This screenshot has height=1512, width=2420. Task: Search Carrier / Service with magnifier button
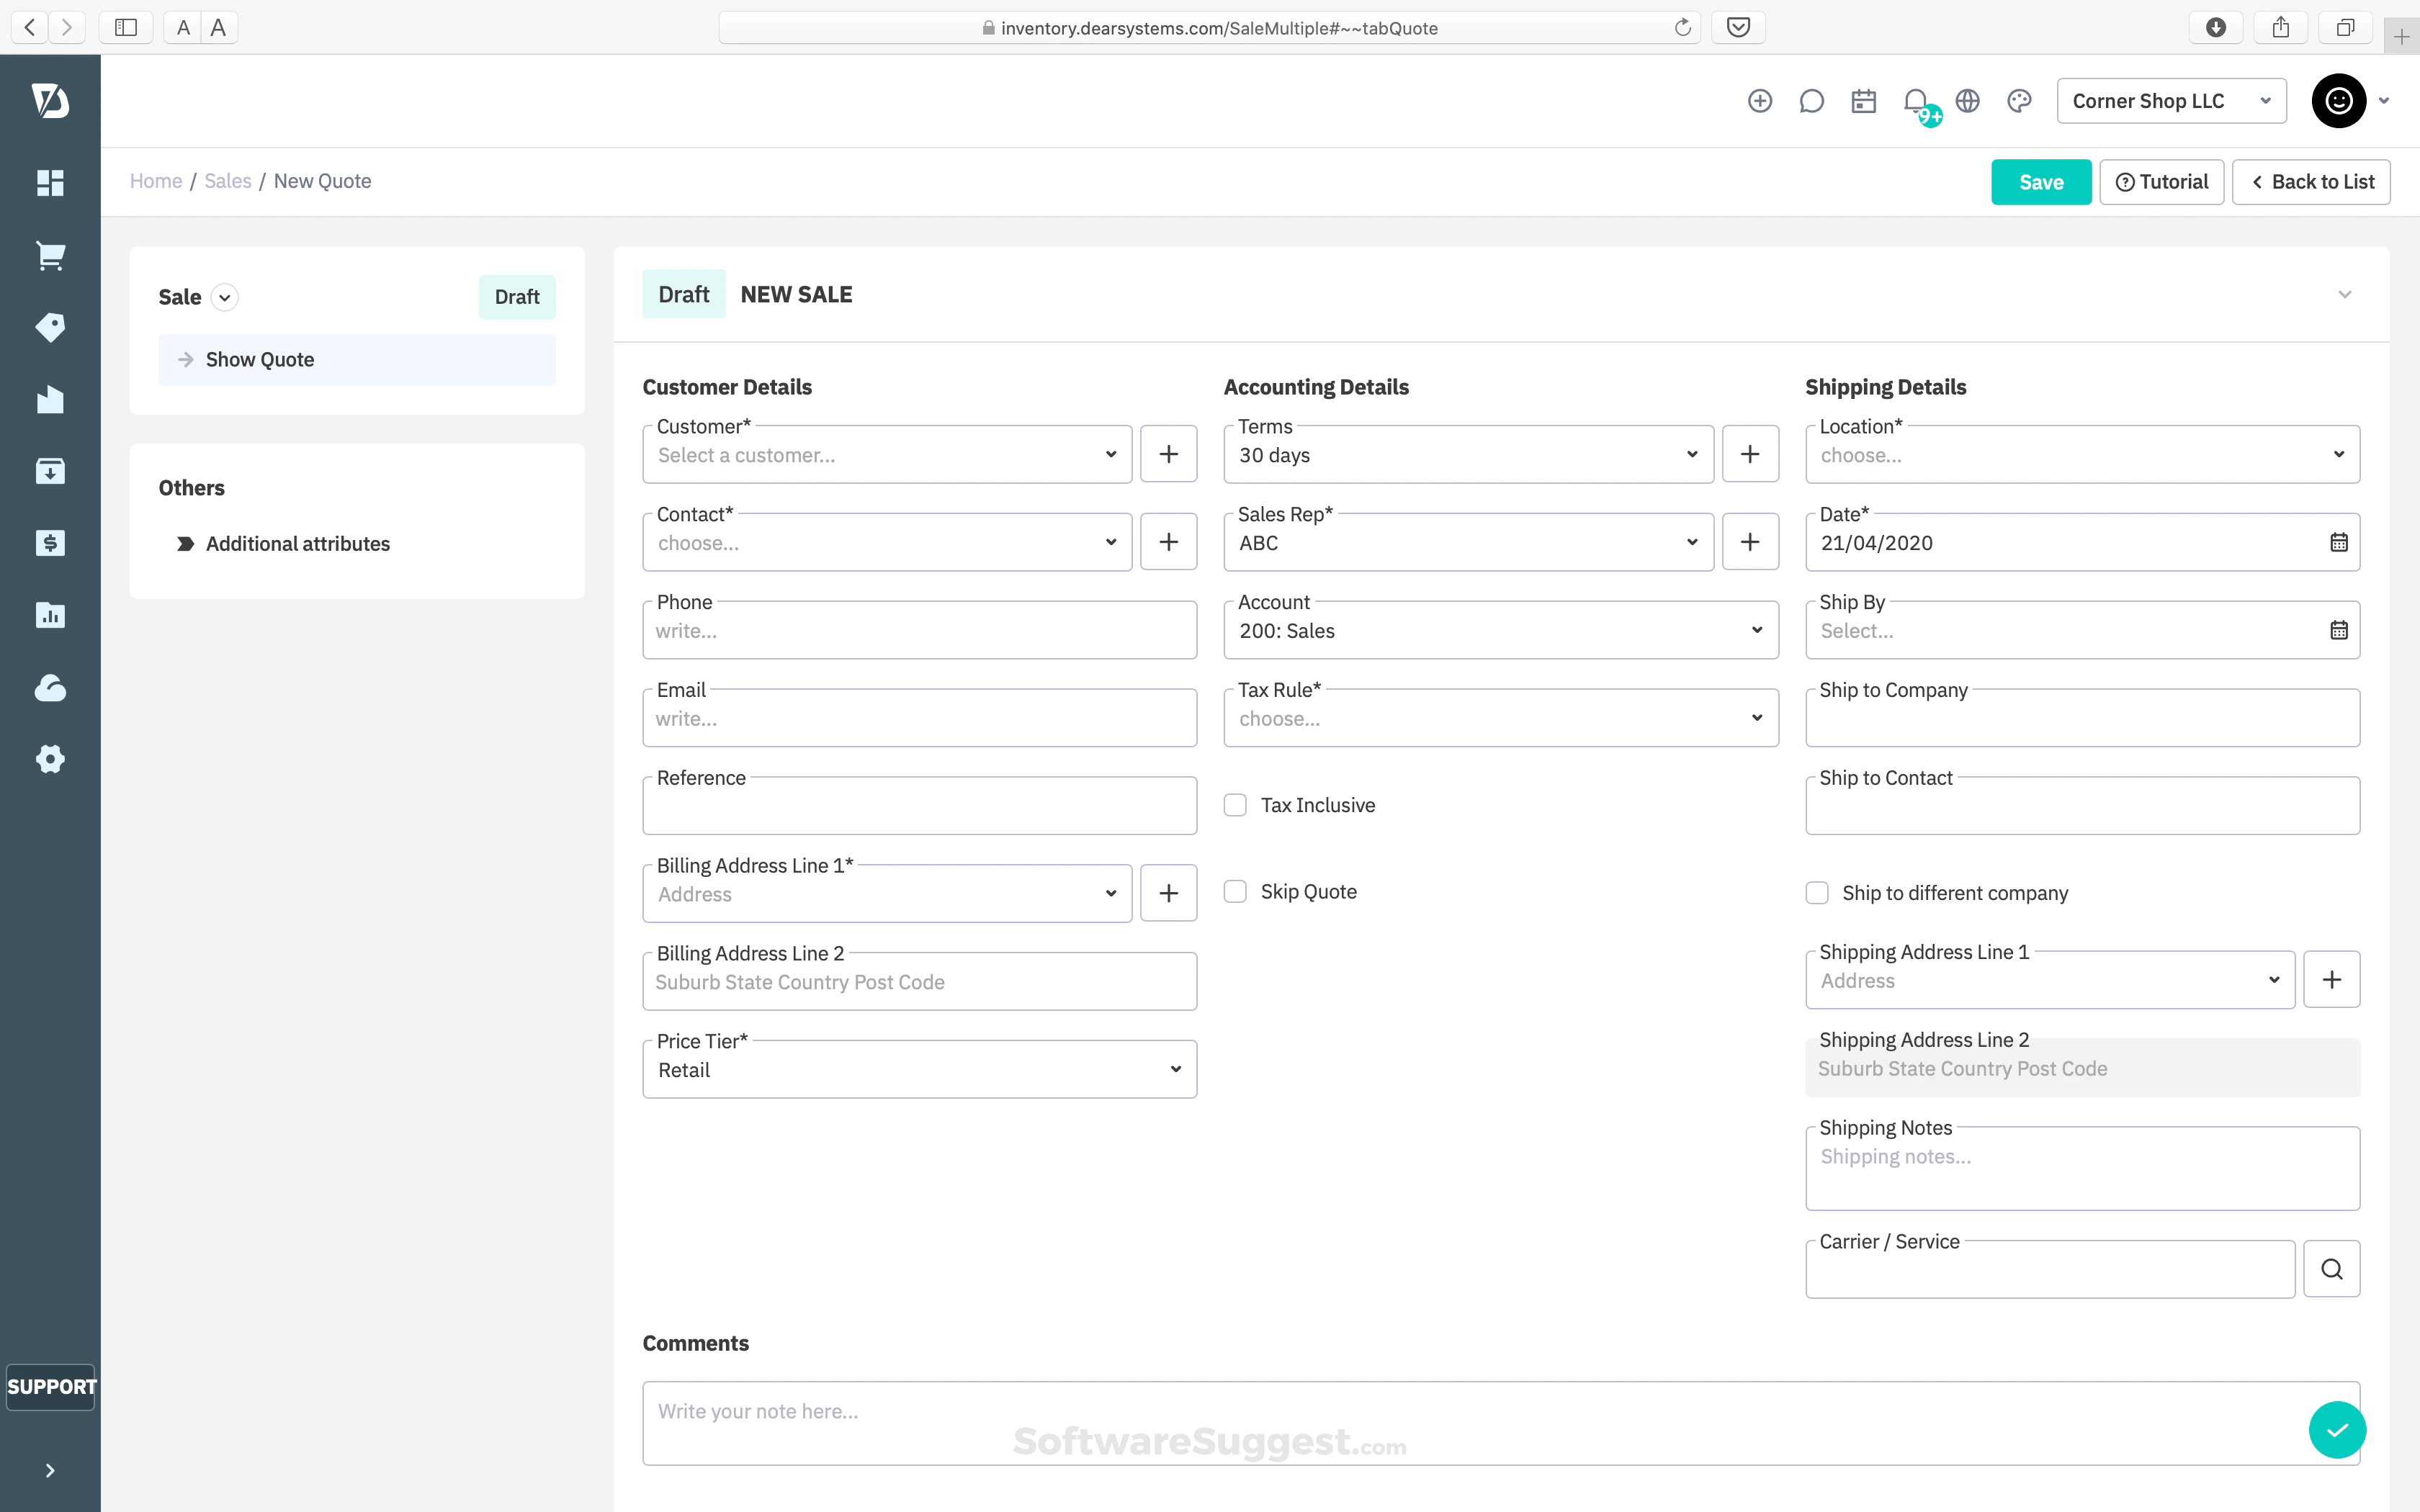click(2331, 1269)
